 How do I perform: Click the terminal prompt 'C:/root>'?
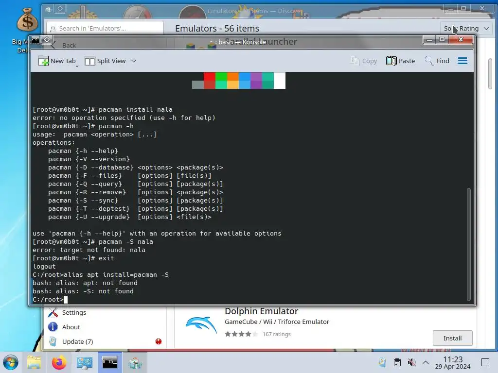(48, 299)
